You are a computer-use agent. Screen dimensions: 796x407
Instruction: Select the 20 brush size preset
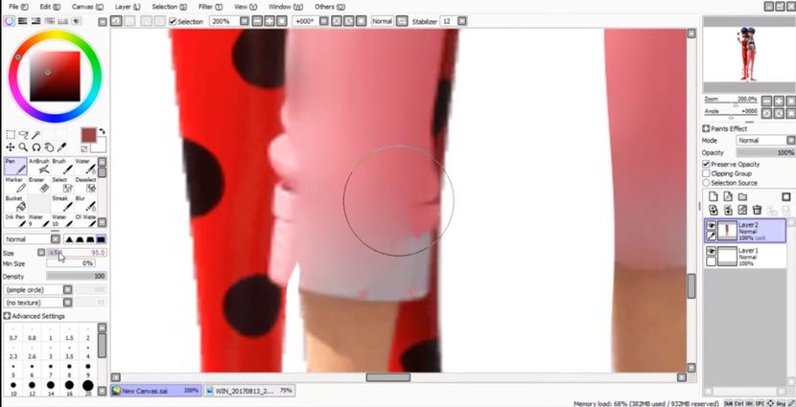[88, 388]
